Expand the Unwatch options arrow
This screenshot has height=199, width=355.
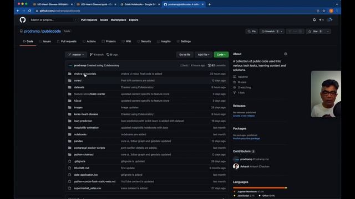(x=281, y=32)
